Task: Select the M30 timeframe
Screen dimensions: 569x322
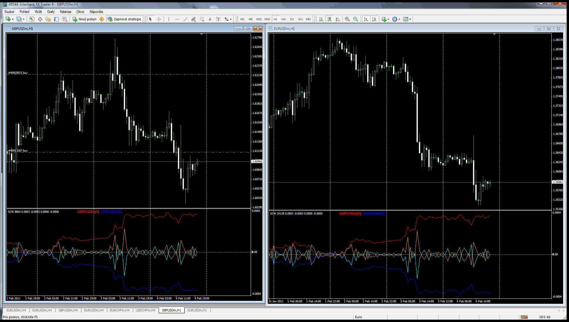Action: (x=267, y=19)
